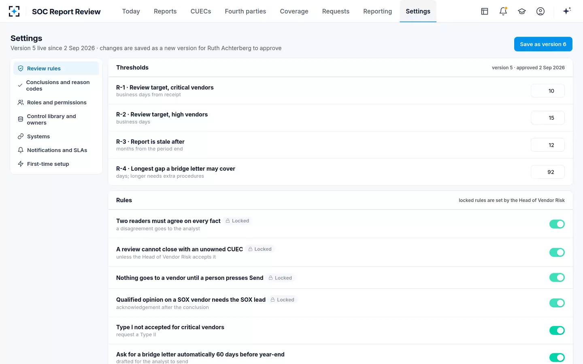
Task: Click the SOC Report Review logo icon
Action: [14, 11]
